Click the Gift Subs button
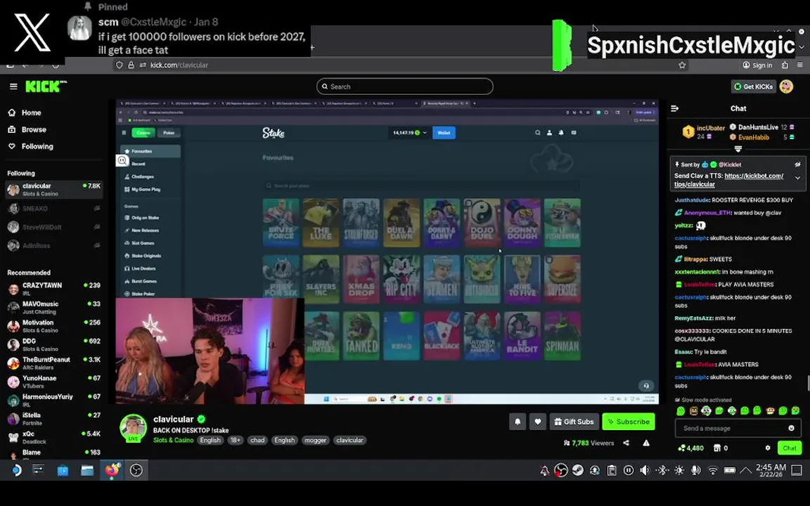 574,422
